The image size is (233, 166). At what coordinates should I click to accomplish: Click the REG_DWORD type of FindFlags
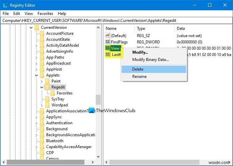pyautogui.click(x=148, y=42)
